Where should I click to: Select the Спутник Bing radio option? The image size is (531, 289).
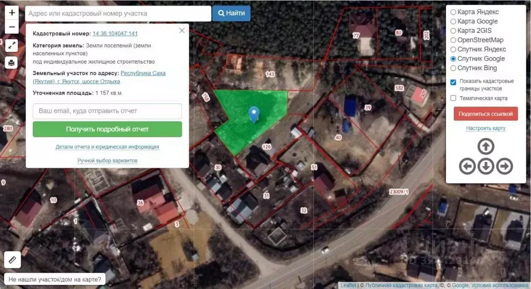click(x=453, y=68)
